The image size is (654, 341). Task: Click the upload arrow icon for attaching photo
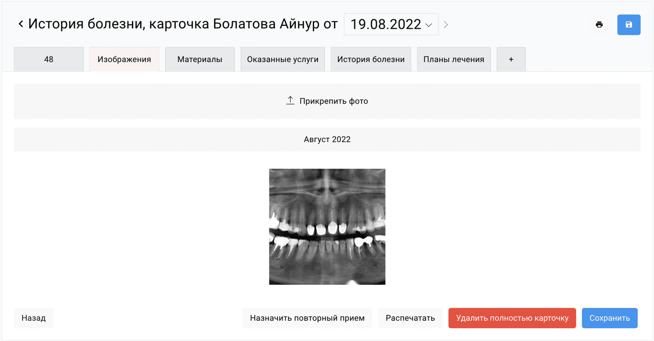[x=290, y=101]
